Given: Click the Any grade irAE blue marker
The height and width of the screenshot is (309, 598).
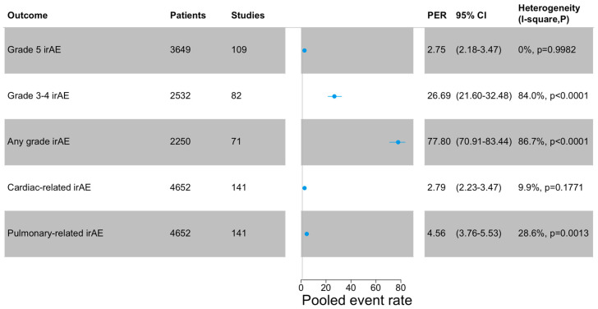Looking at the screenshot, I should 398,142.
